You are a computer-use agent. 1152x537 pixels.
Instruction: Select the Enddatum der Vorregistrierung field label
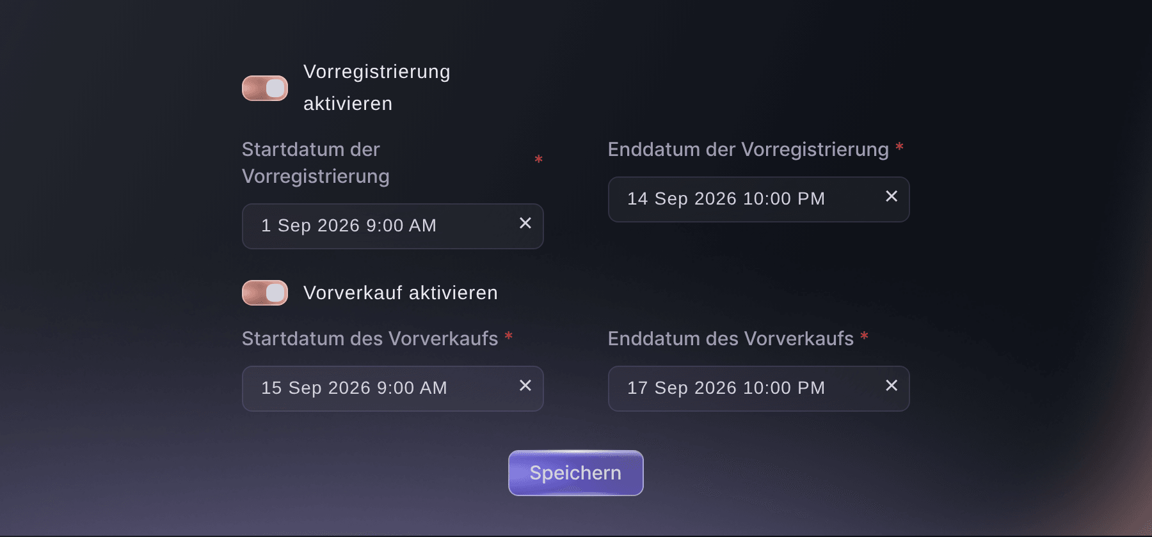[748, 150]
